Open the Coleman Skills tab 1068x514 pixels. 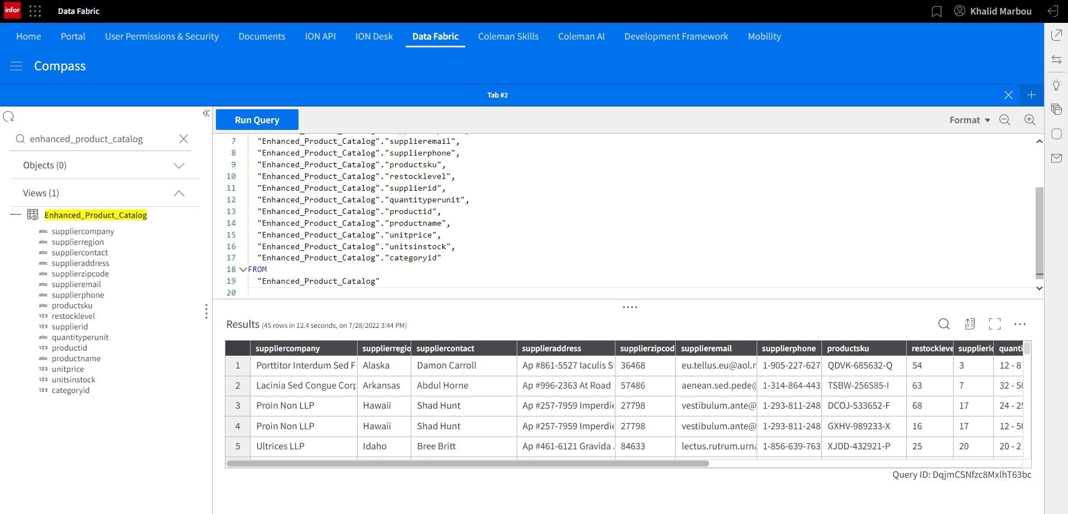[508, 36]
